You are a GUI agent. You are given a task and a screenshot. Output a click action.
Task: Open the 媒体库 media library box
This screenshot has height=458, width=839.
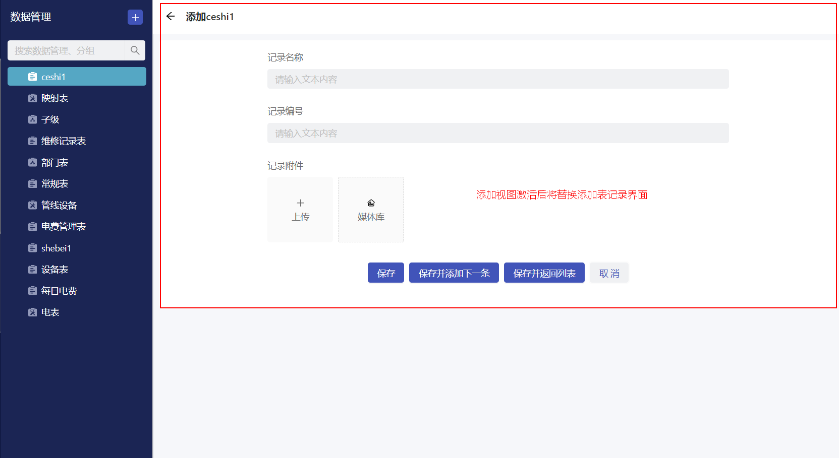[x=371, y=210]
